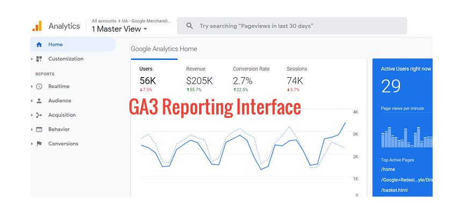
Task: Open the /basket.html active page link
Action: 394,191
